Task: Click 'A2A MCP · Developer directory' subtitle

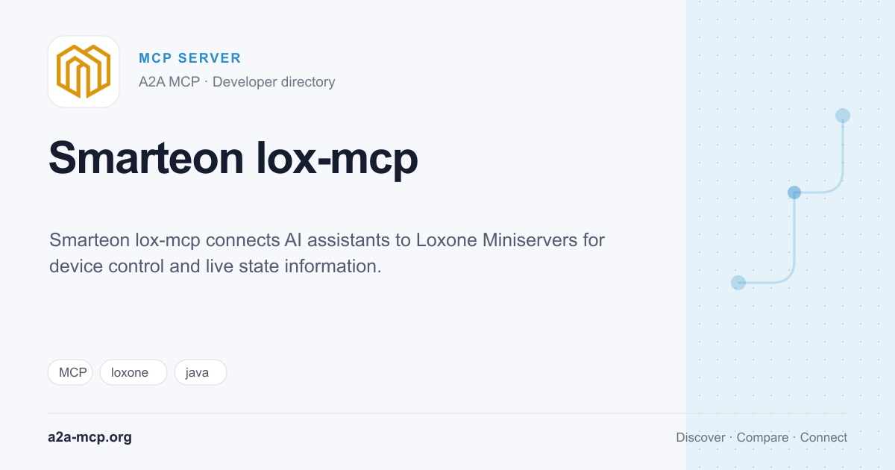Action: click(237, 82)
